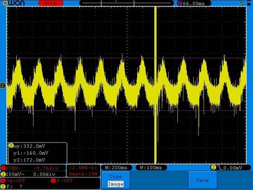The image size is (253, 190).
Task: Select the channel 1 badge beside VBW
Action: (3, 168)
